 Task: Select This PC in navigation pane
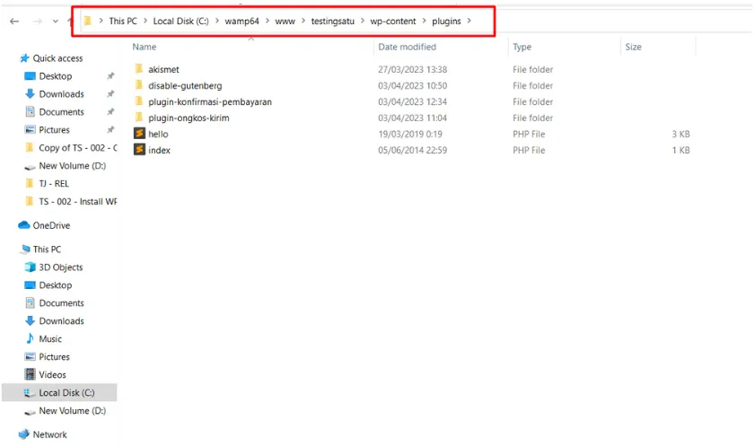[x=47, y=249]
